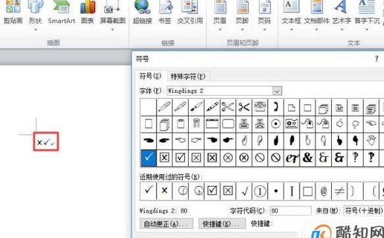Viewport: 384px width, 238px height.
Task: Select the 符号(S) tab
Action: 150,76
